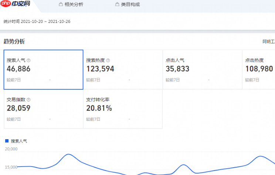Click the bag icon beside 类目构成
The image size is (275, 175).
117,4
